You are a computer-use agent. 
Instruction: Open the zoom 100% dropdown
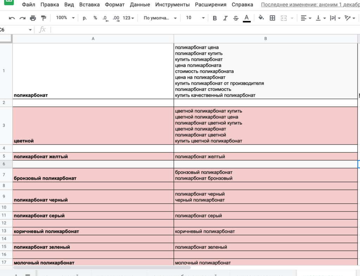(x=65, y=18)
